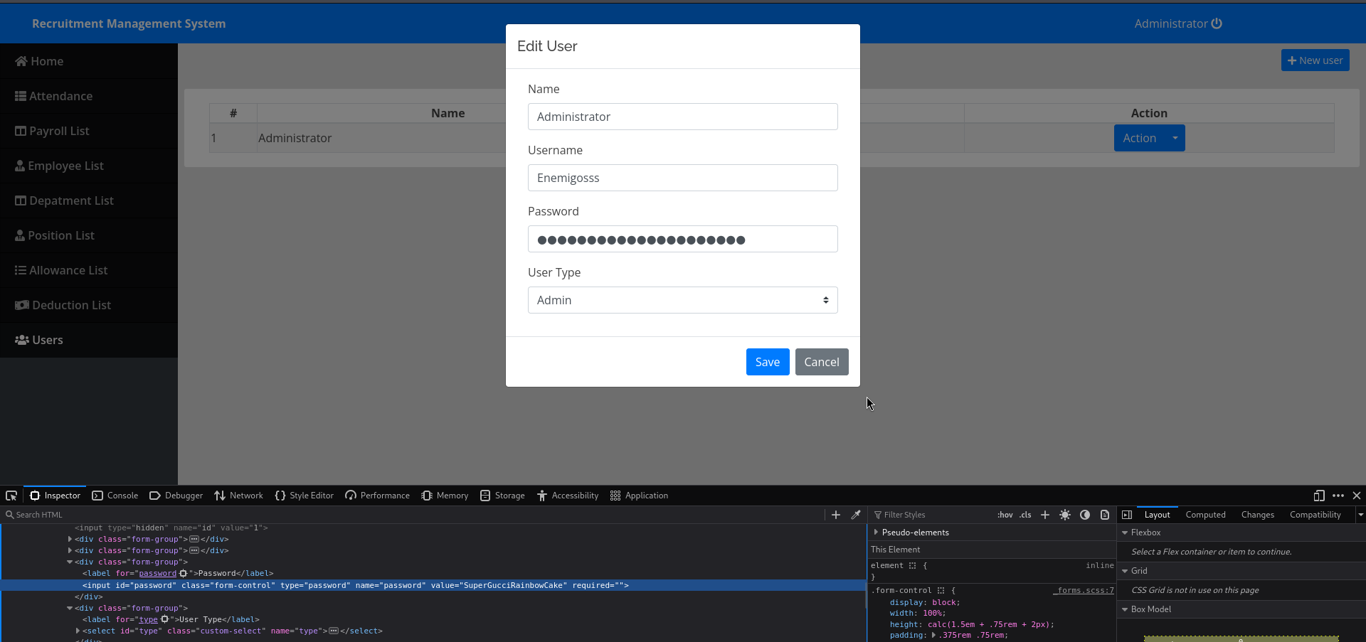Switch to the Console tab

(115, 496)
